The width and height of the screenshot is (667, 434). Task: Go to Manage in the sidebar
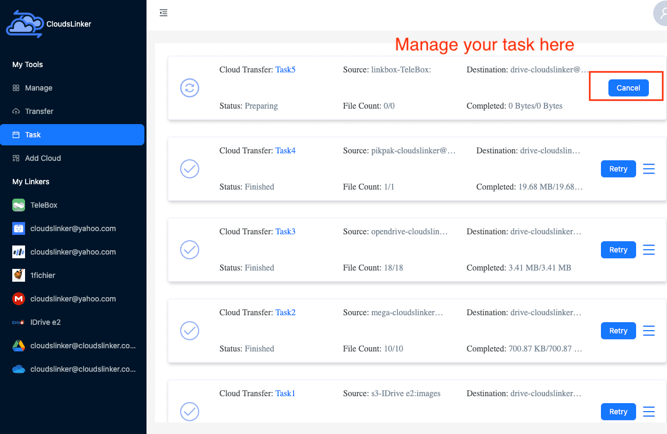coord(72,88)
